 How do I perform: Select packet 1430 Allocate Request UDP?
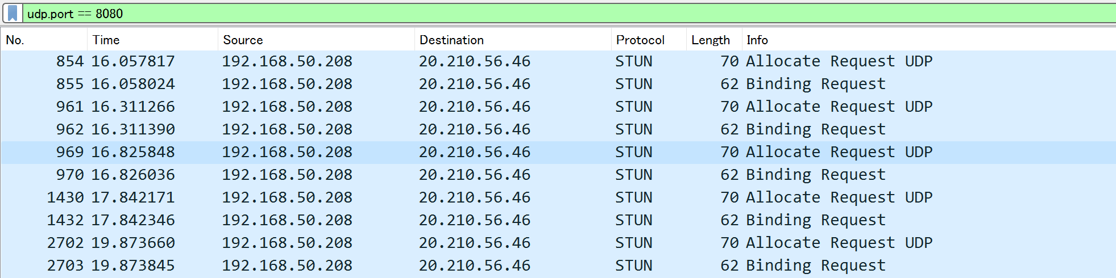pyautogui.click(x=558, y=197)
